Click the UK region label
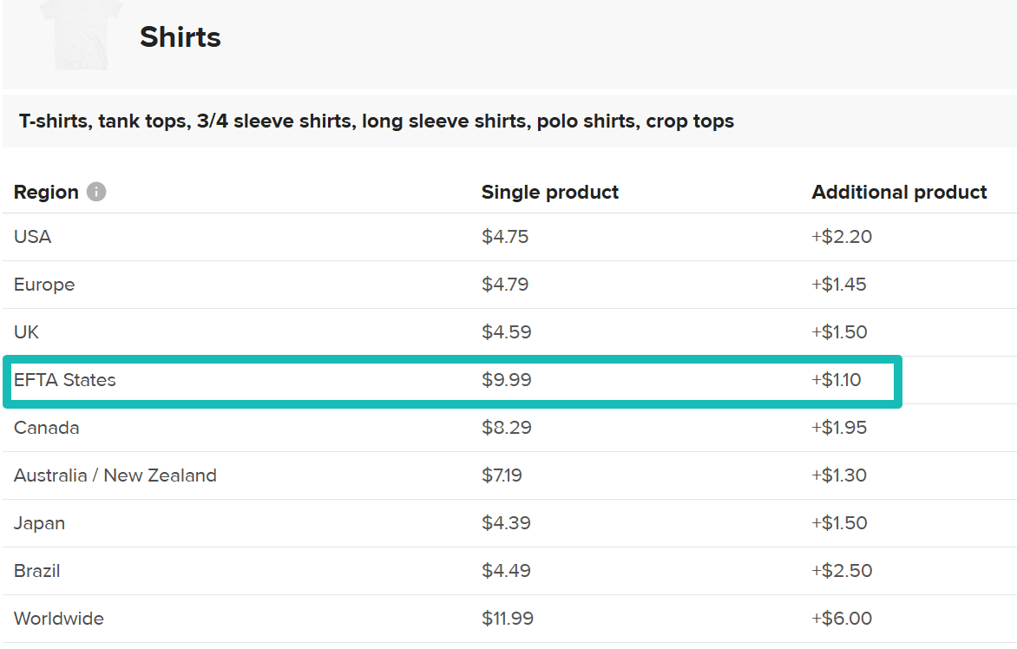The width and height of the screenshot is (1017, 649). [26, 332]
